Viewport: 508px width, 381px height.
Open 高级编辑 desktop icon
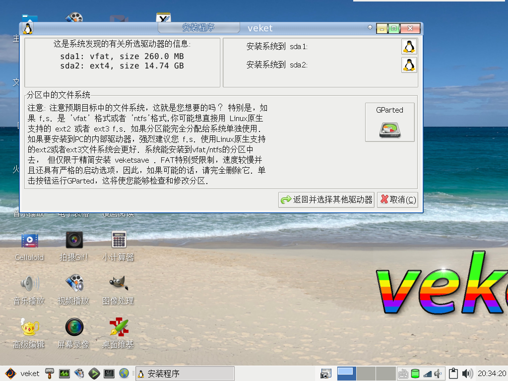tap(29, 333)
